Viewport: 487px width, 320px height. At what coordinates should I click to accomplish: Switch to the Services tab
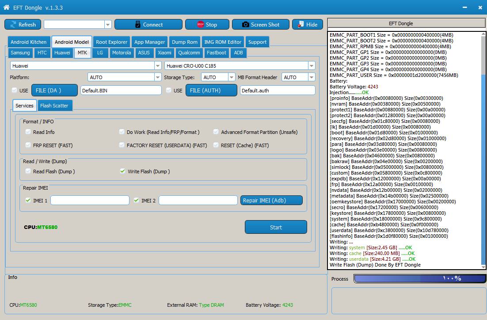coord(25,106)
